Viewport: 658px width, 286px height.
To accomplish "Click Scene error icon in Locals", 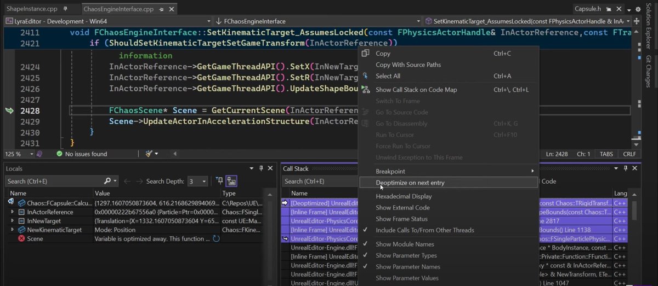I will coord(21,239).
